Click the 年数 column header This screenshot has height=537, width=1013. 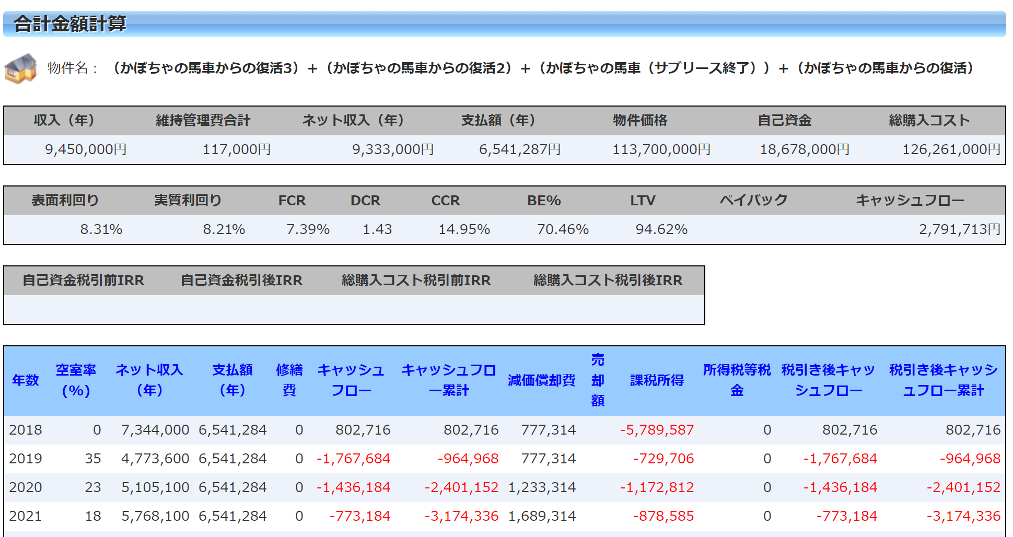point(25,380)
